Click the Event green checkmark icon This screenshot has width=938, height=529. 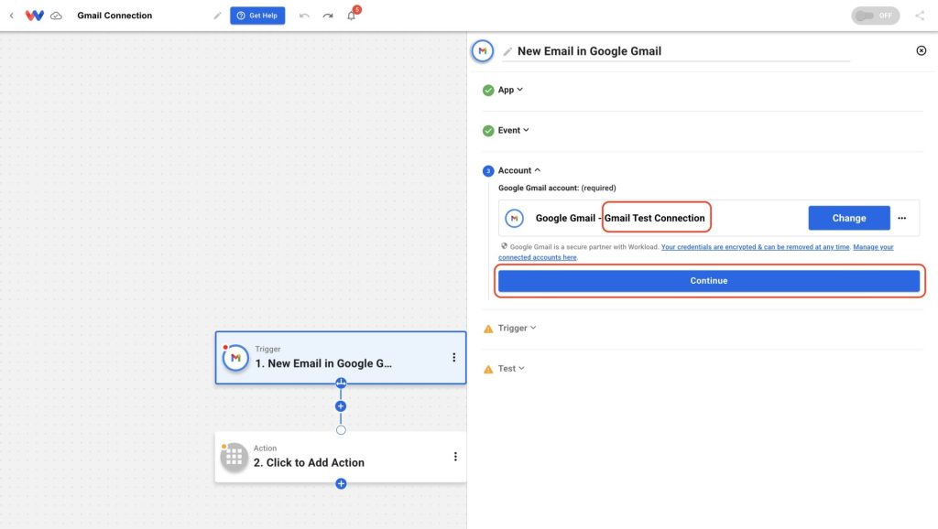[488, 131]
